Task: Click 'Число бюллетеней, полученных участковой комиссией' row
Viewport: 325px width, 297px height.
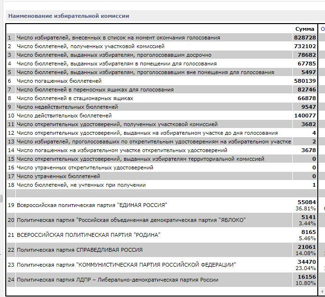Action: click(90, 46)
